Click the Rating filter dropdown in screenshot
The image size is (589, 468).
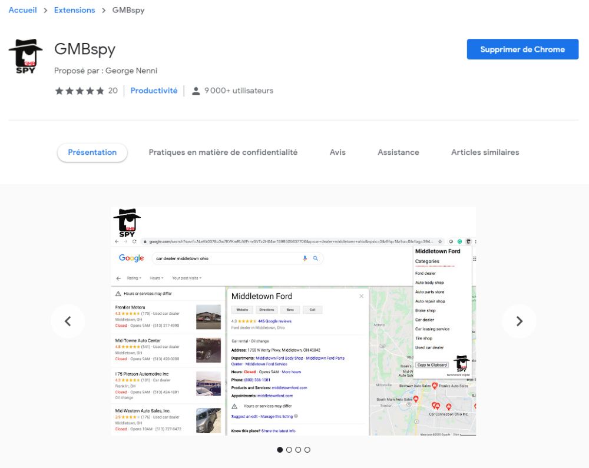tap(134, 278)
